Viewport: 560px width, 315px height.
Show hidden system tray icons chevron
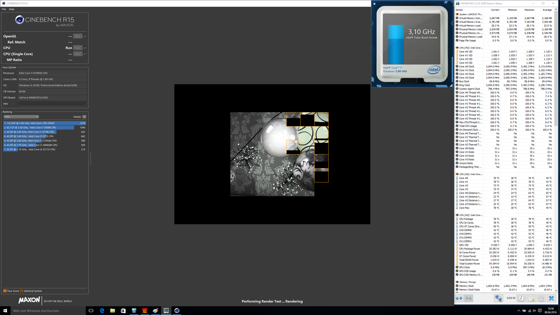[519, 311]
